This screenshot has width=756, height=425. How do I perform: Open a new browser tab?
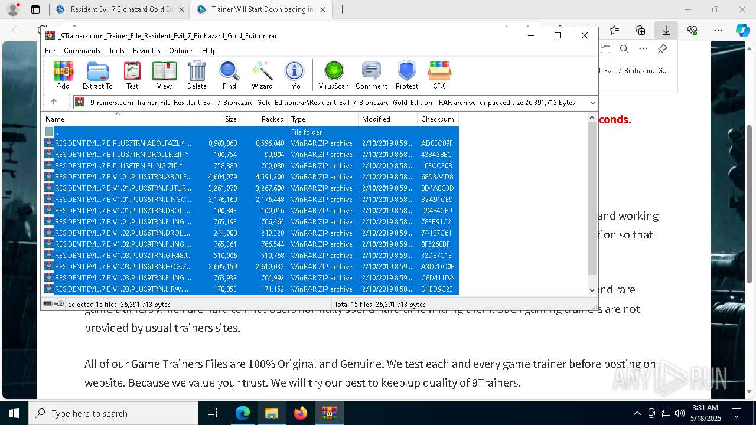point(342,9)
